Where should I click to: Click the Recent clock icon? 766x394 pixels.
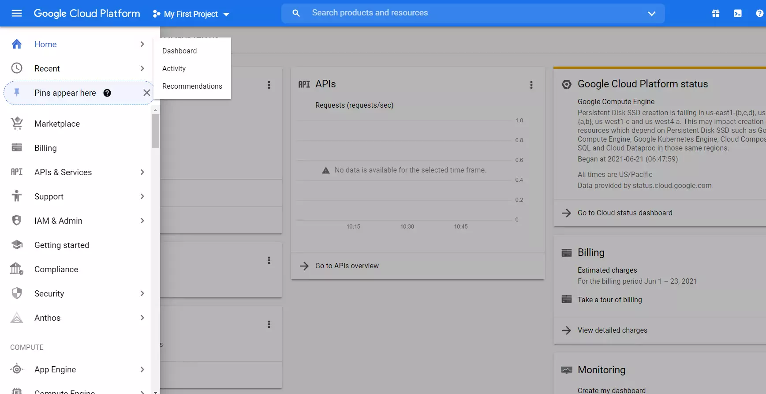tap(17, 68)
